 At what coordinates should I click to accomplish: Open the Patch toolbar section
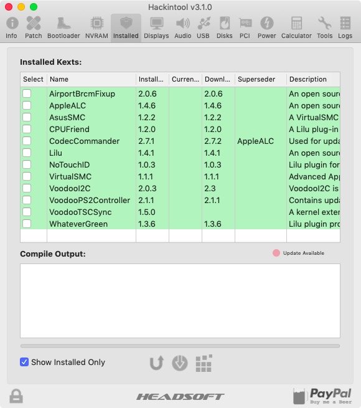[x=34, y=27]
